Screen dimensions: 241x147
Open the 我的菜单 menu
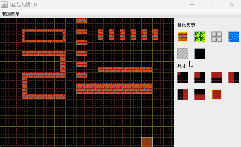pos(11,14)
